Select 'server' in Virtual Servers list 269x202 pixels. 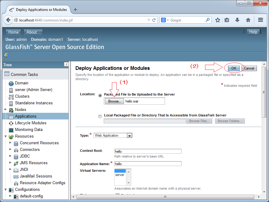[120, 175]
